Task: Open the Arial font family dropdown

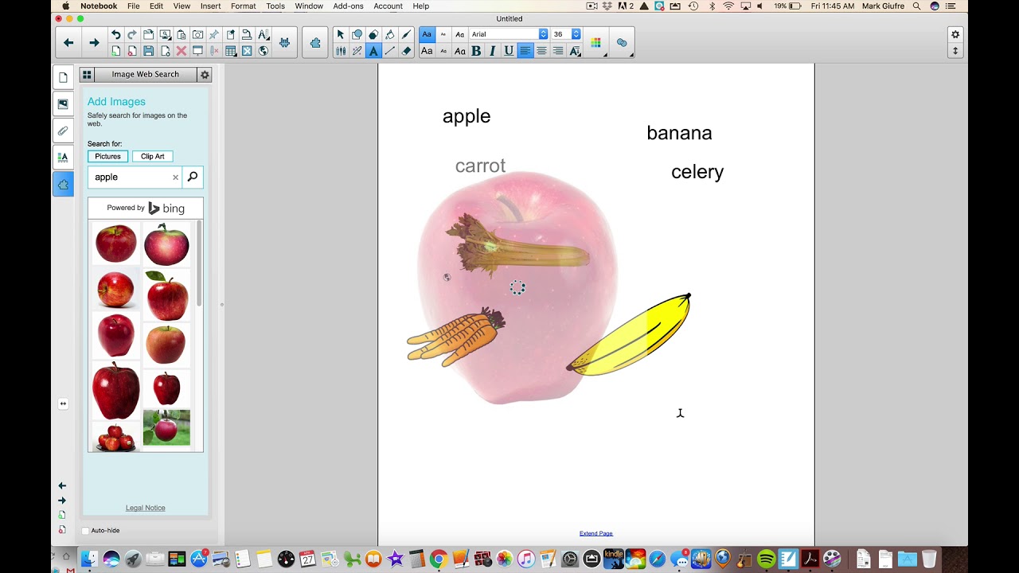Action: (x=509, y=34)
